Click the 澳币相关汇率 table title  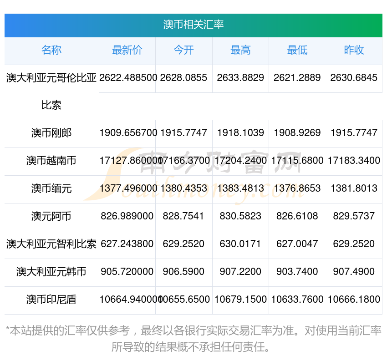[193, 25]
